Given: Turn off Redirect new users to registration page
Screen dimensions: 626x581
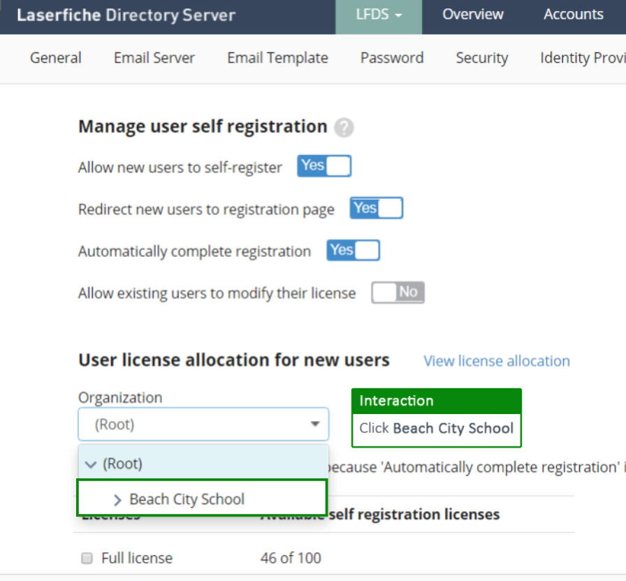Looking at the screenshot, I should 377,209.
